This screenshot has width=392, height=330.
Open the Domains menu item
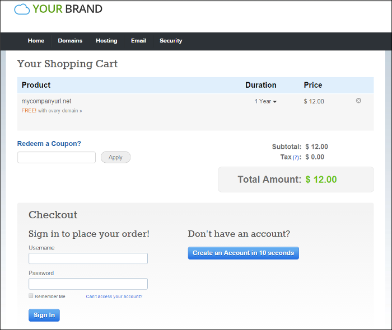70,41
